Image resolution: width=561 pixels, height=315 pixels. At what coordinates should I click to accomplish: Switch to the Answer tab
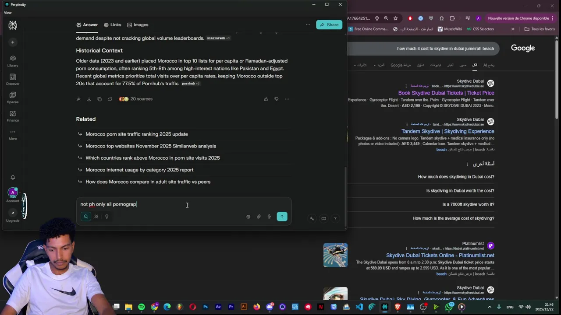click(87, 25)
